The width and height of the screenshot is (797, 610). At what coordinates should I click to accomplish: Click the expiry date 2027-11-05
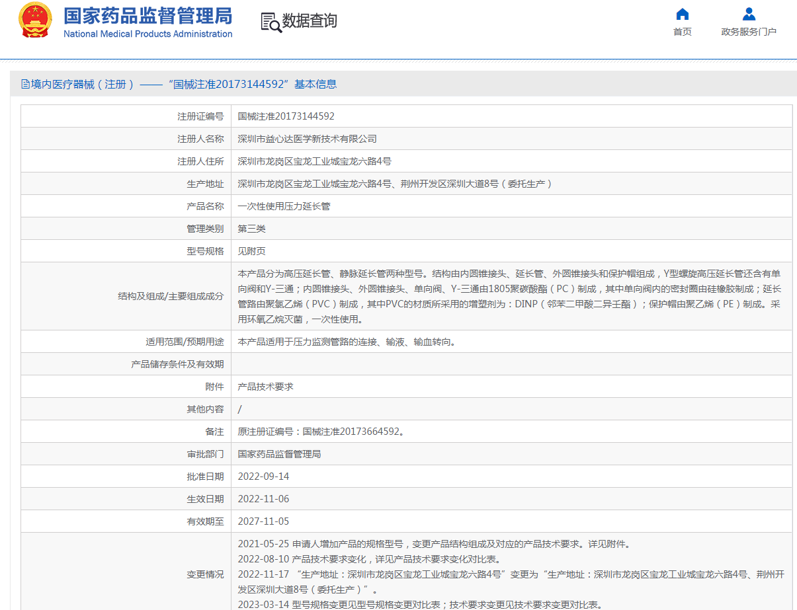263,521
